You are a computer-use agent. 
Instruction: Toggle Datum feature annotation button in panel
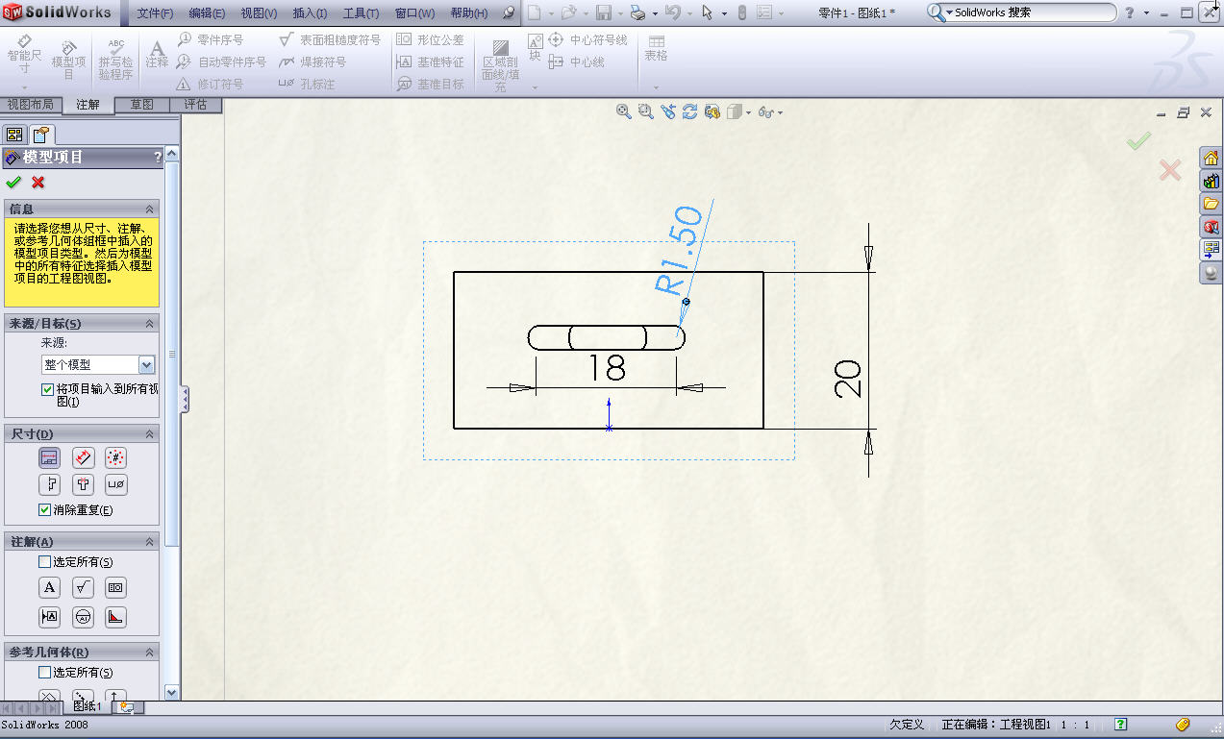[x=50, y=617]
